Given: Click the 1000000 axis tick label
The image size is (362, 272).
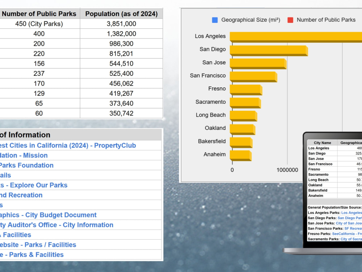Looking at the screenshot, I should pyautogui.click(x=287, y=170).
